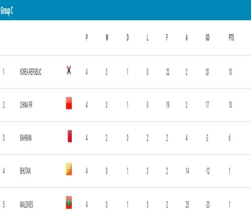This screenshot has height=221, width=251.
Task: Open the Bahrain team link
Action: click(26, 138)
